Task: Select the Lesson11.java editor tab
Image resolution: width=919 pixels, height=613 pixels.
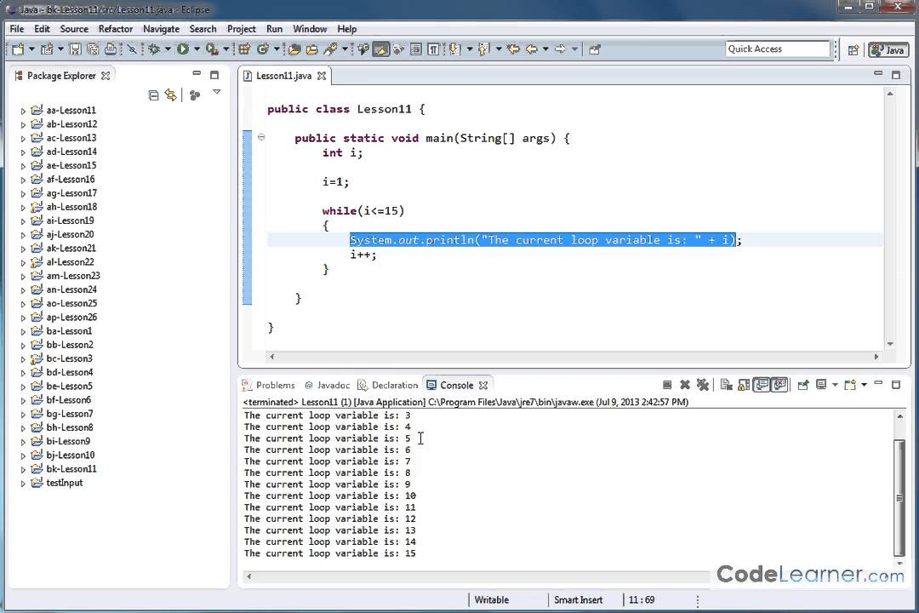Action: 283,76
